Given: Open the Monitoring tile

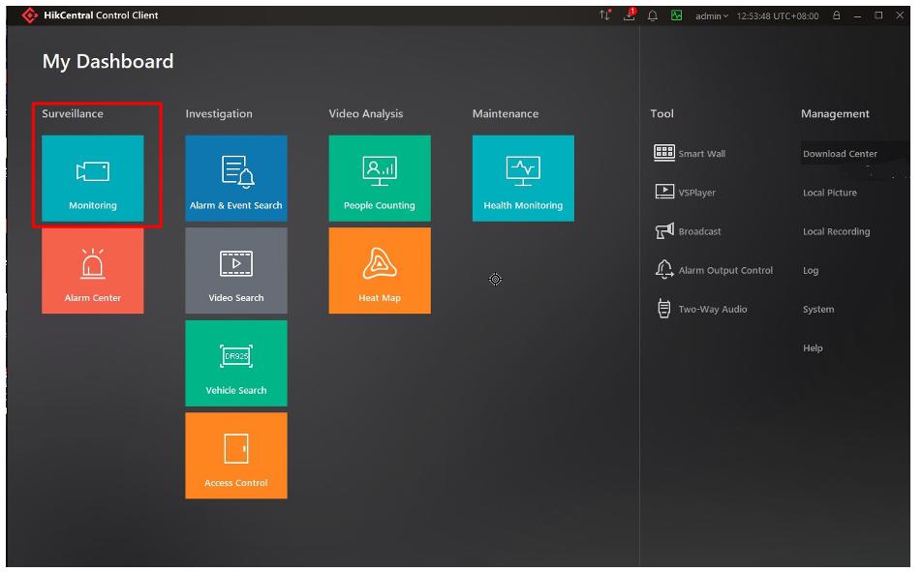Looking at the screenshot, I should pos(92,178).
